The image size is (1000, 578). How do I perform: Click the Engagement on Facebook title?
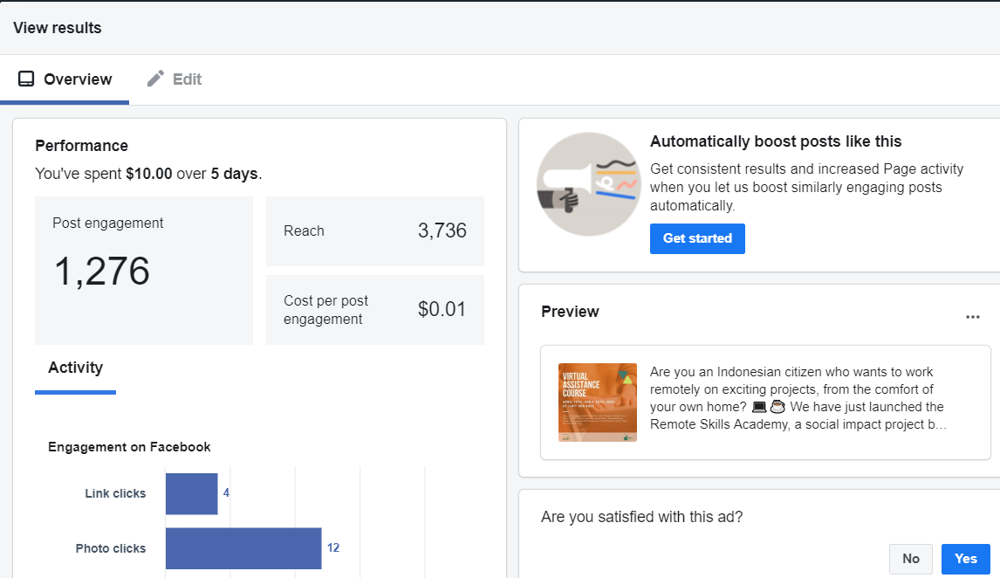tap(129, 447)
